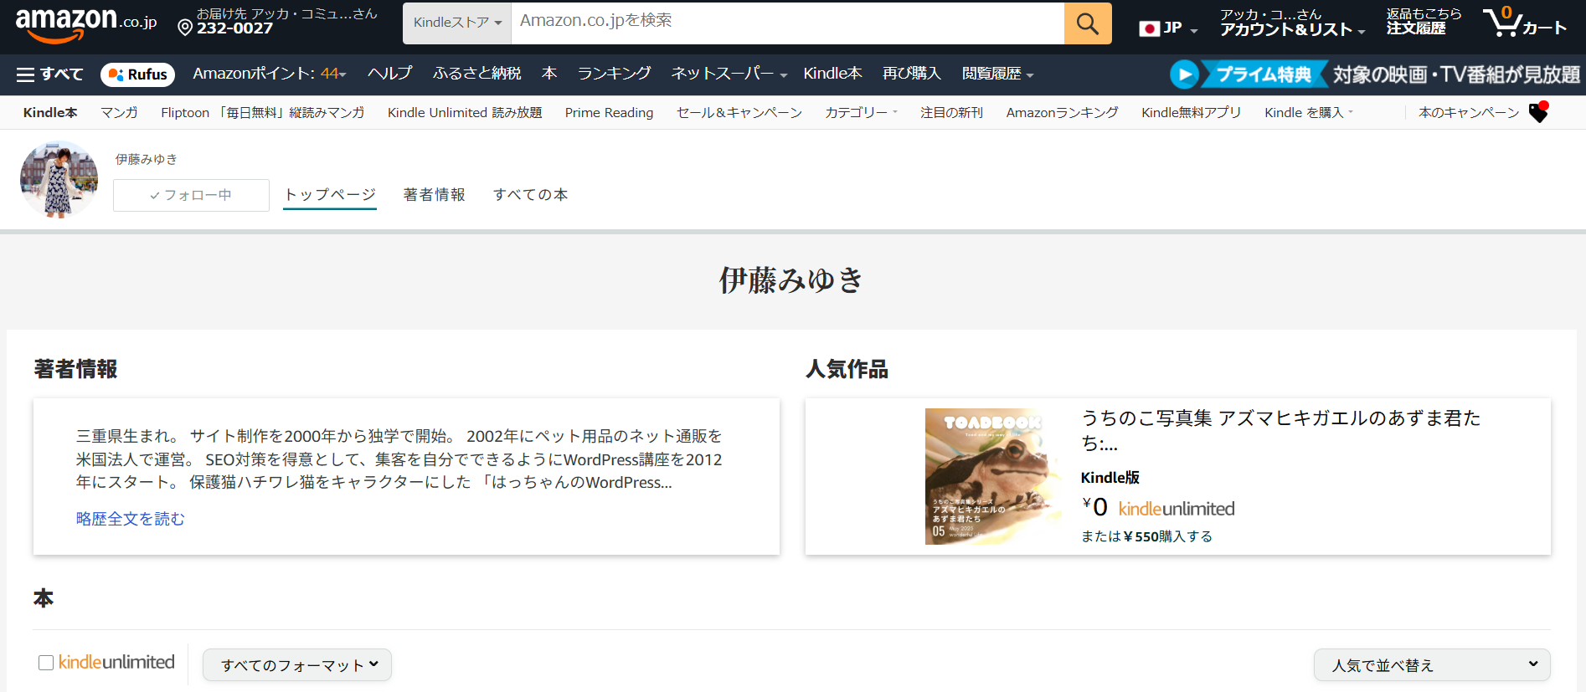Click the ランキング link in main nav

[x=614, y=74]
